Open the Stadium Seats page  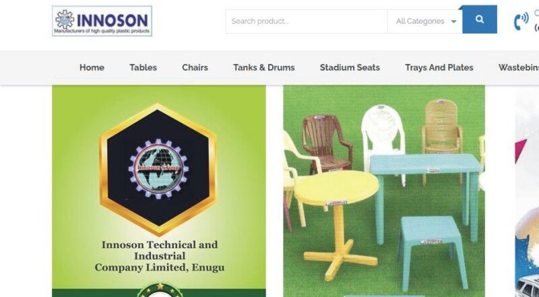pos(350,67)
